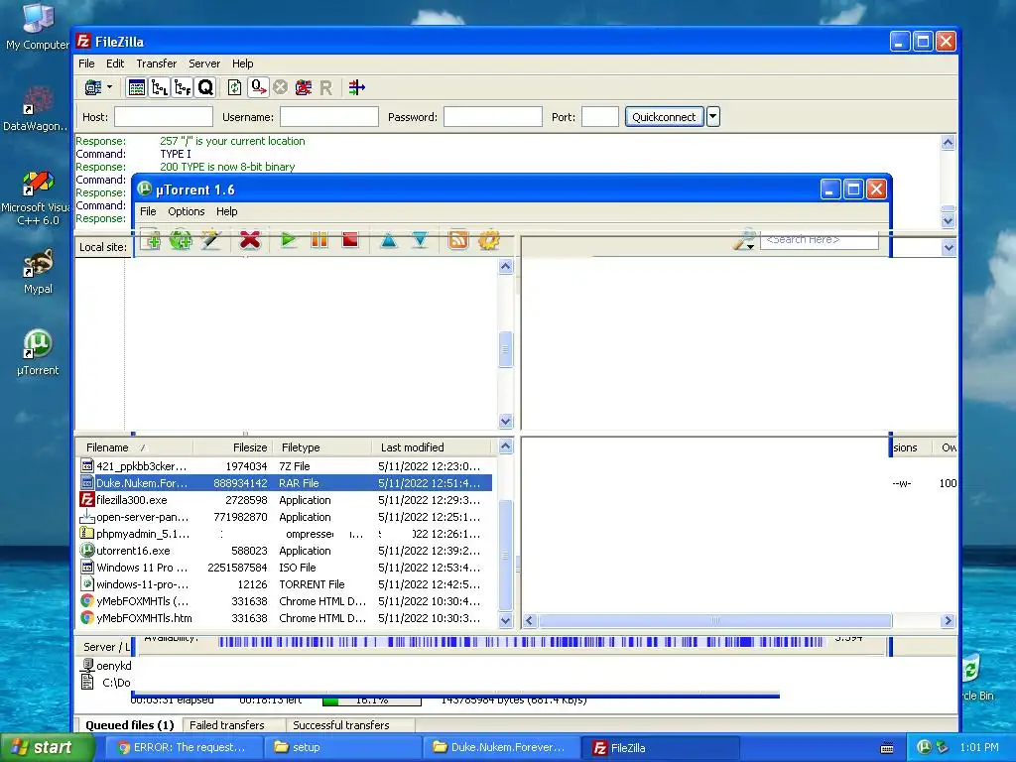Open µTorrent Help menu
Viewport: 1016px width, 762px height.
[x=227, y=211]
